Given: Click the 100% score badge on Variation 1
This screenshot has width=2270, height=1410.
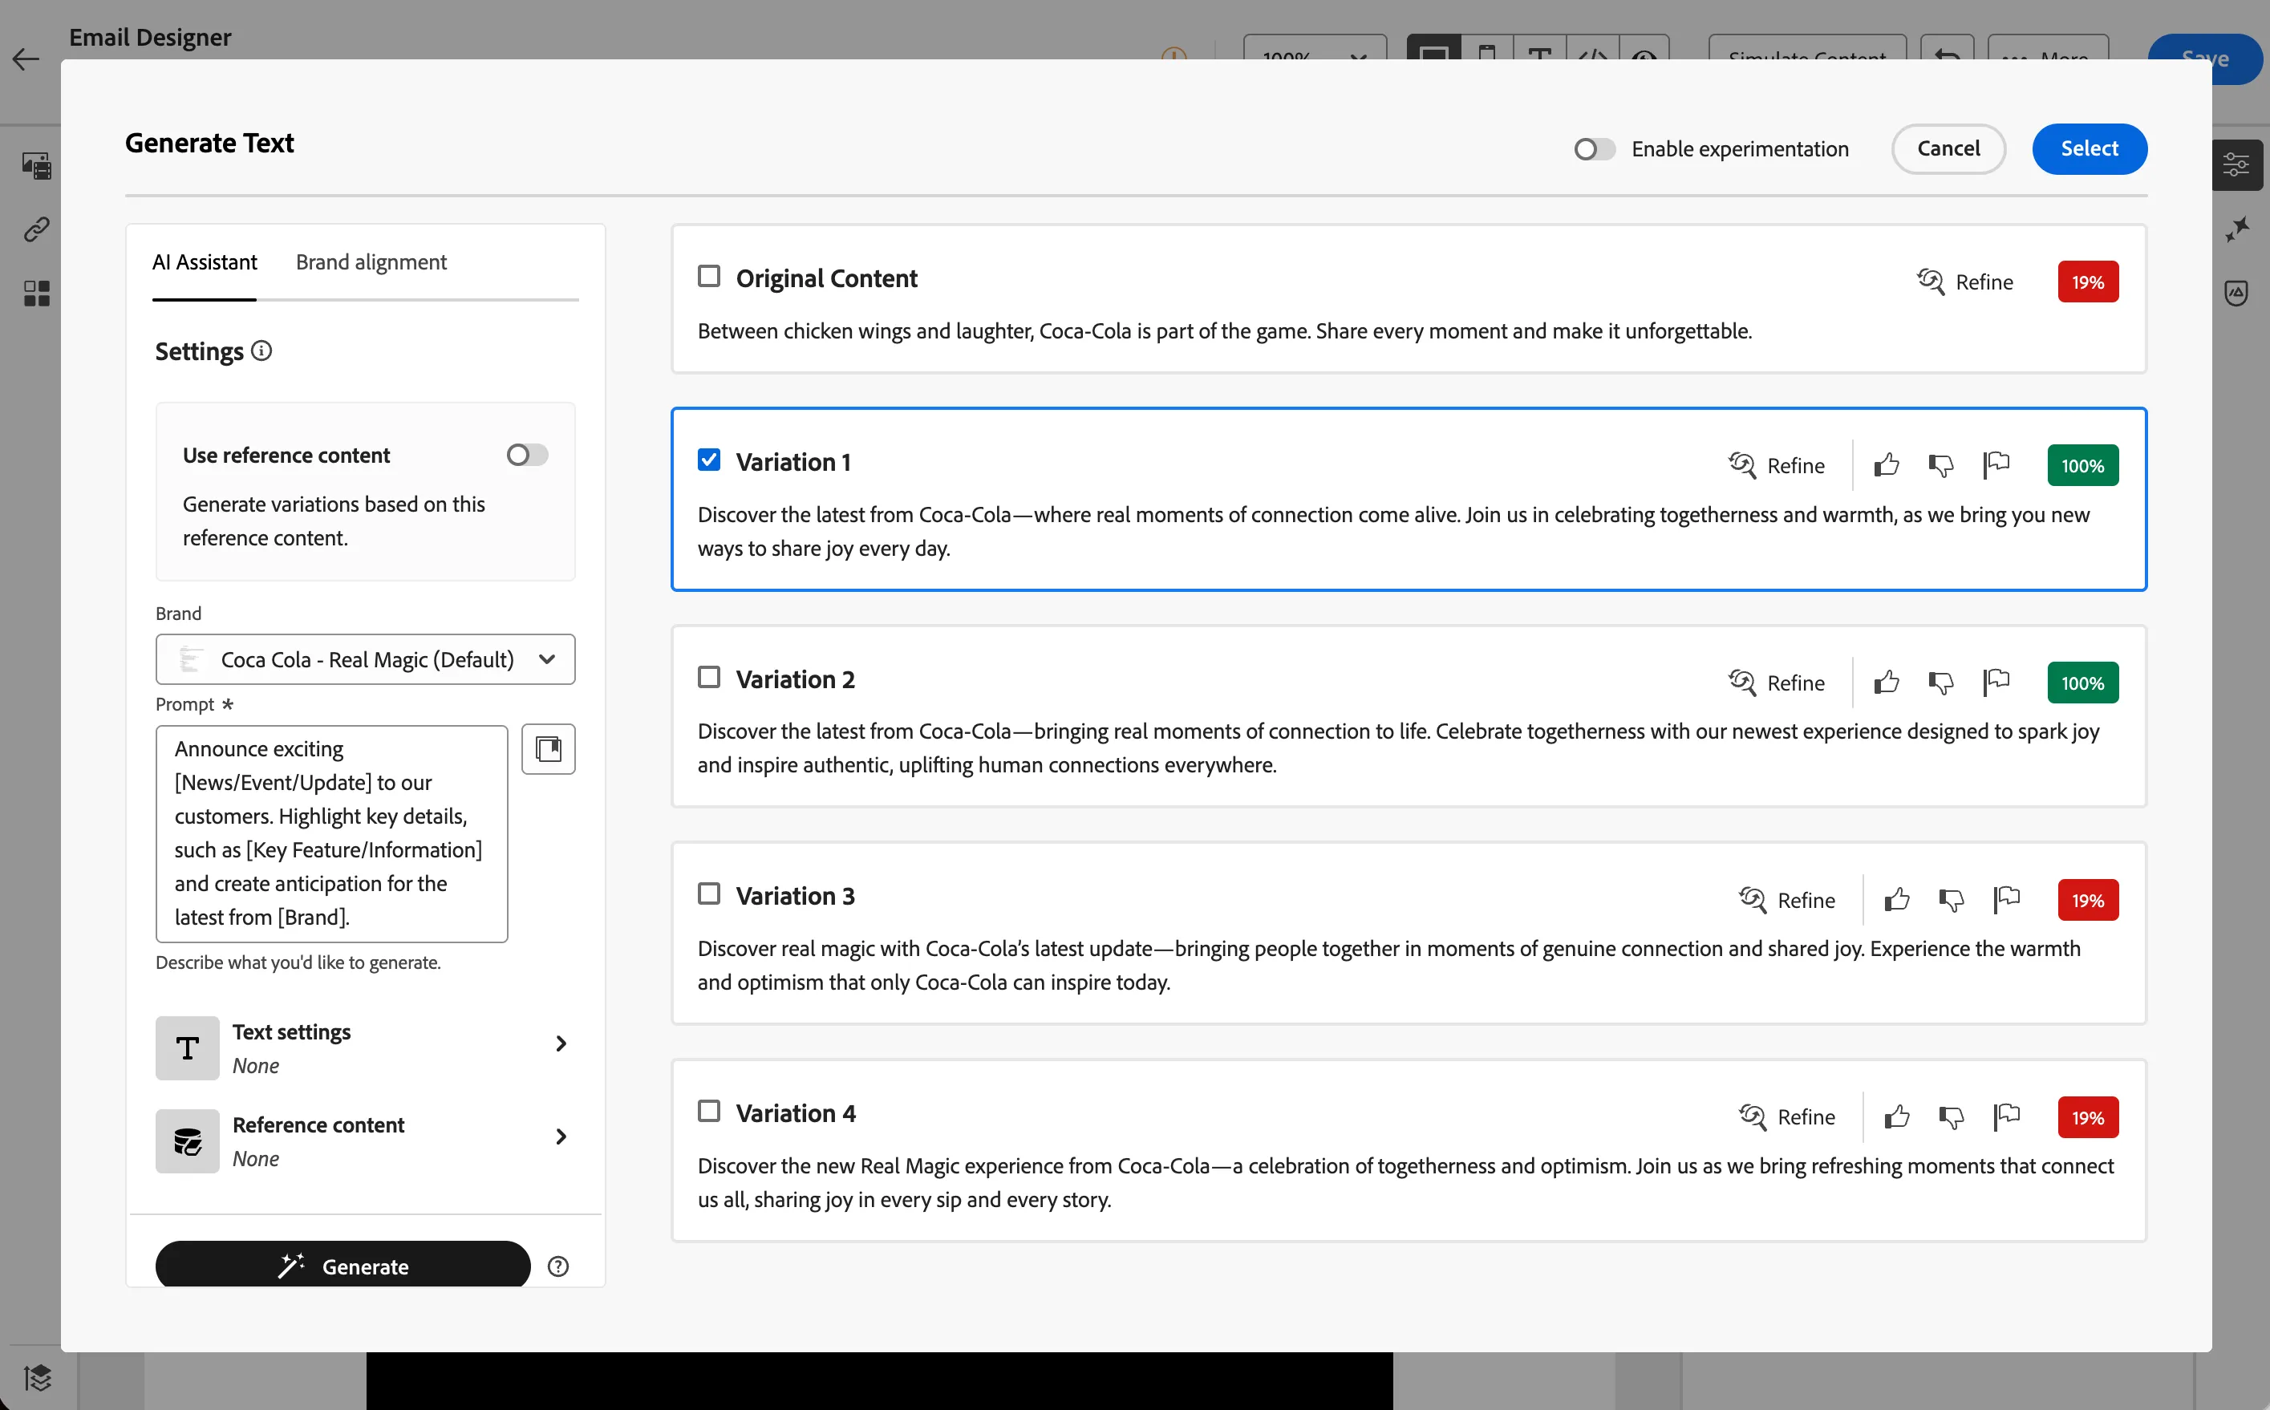Looking at the screenshot, I should point(2082,465).
